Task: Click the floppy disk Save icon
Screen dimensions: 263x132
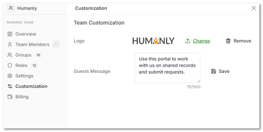Action: point(214,71)
